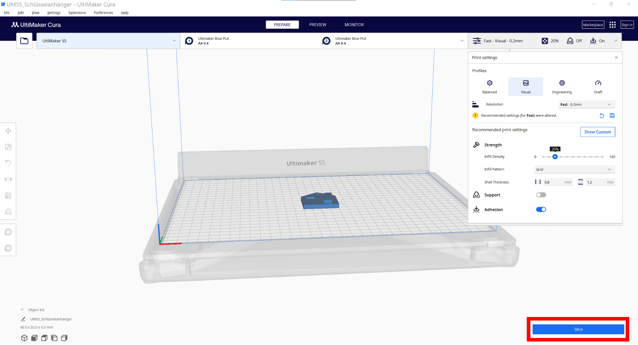Select the Draft profile
This screenshot has height=345, width=638.
click(598, 87)
